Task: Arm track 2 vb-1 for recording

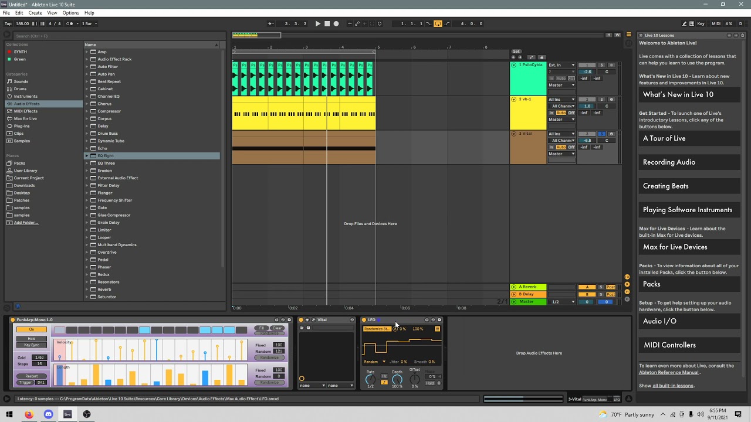Action: point(611,100)
